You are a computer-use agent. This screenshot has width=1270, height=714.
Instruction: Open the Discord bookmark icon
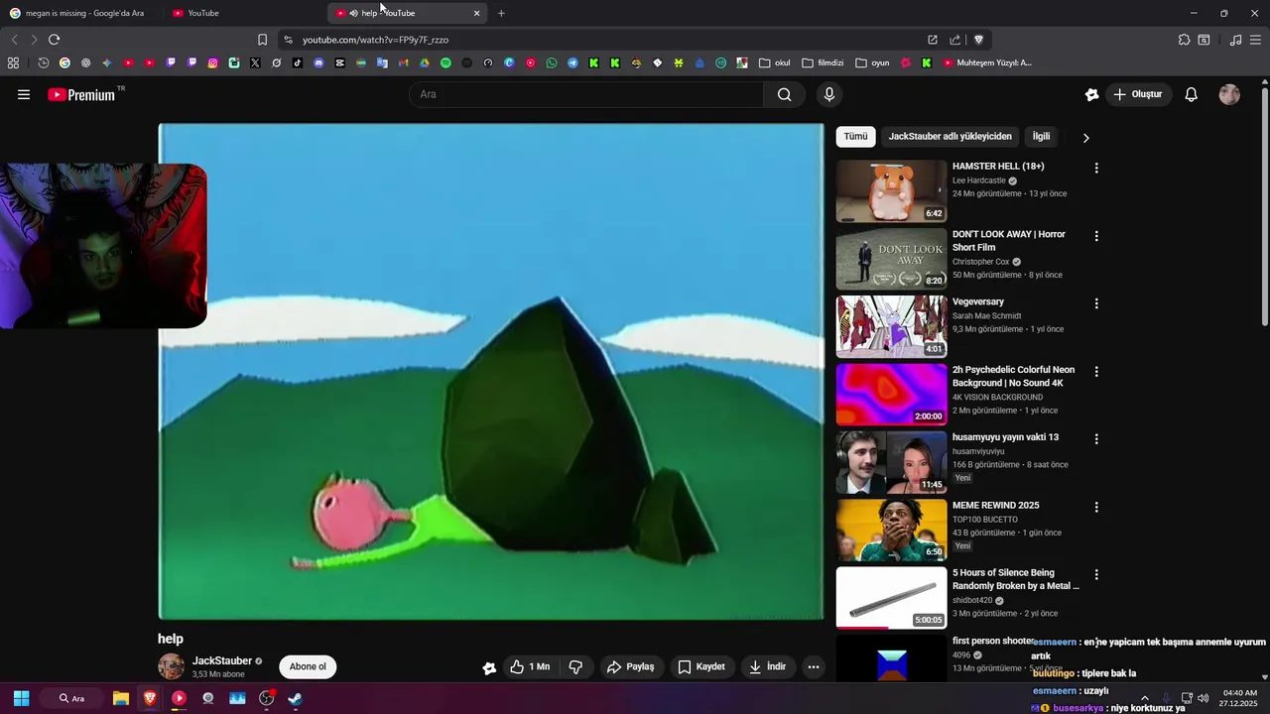318,62
